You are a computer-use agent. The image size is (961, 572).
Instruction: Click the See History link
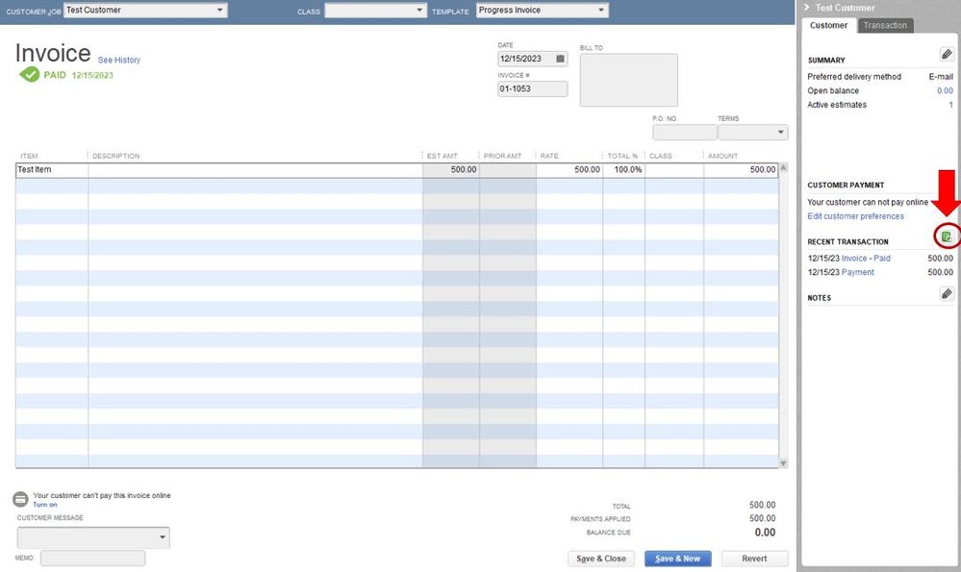pyautogui.click(x=119, y=60)
